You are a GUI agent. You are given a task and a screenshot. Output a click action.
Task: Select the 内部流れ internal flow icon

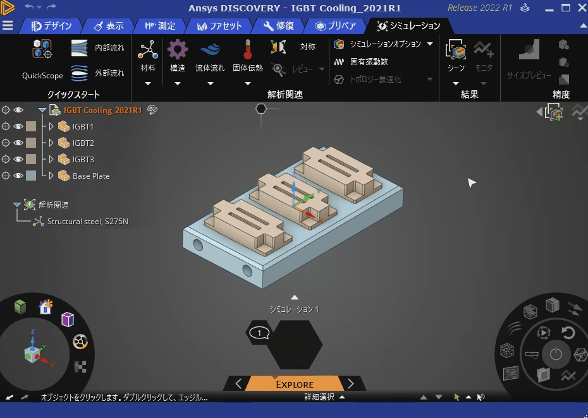coord(79,48)
